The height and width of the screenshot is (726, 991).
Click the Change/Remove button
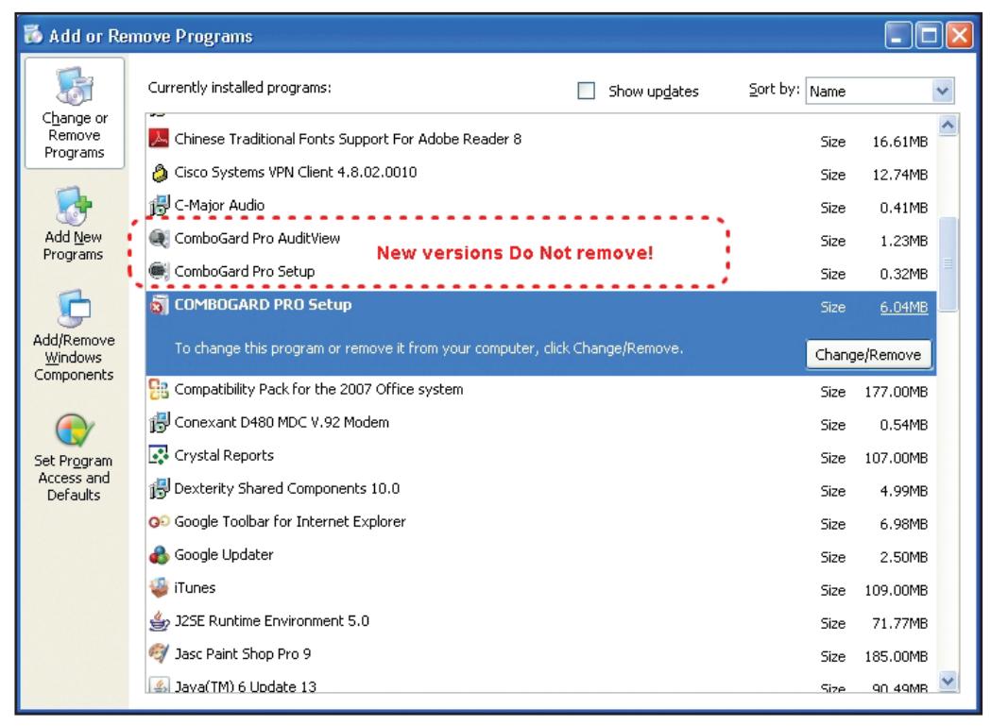tap(868, 354)
